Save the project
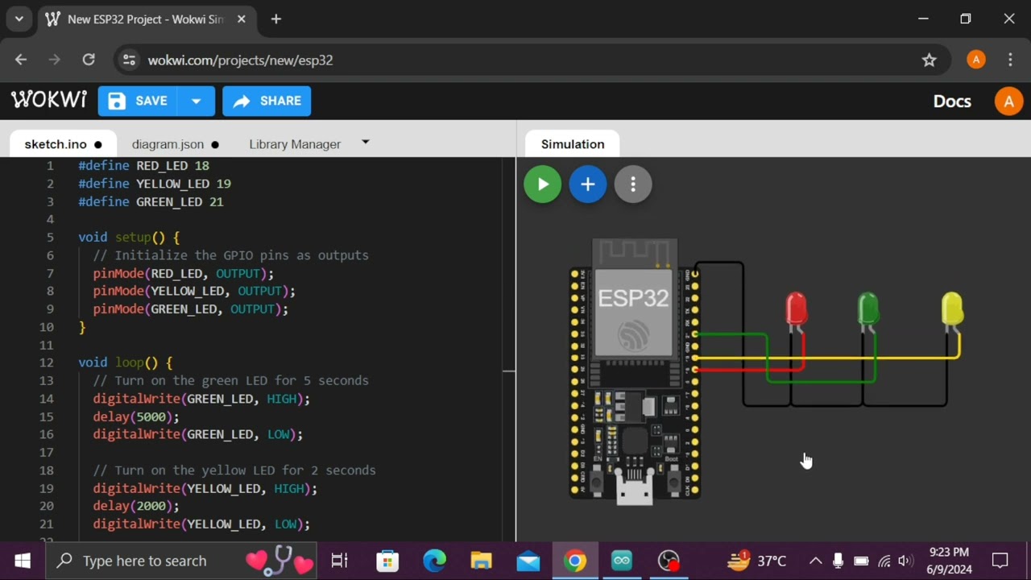The image size is (1031, 580). click(137, 101)
